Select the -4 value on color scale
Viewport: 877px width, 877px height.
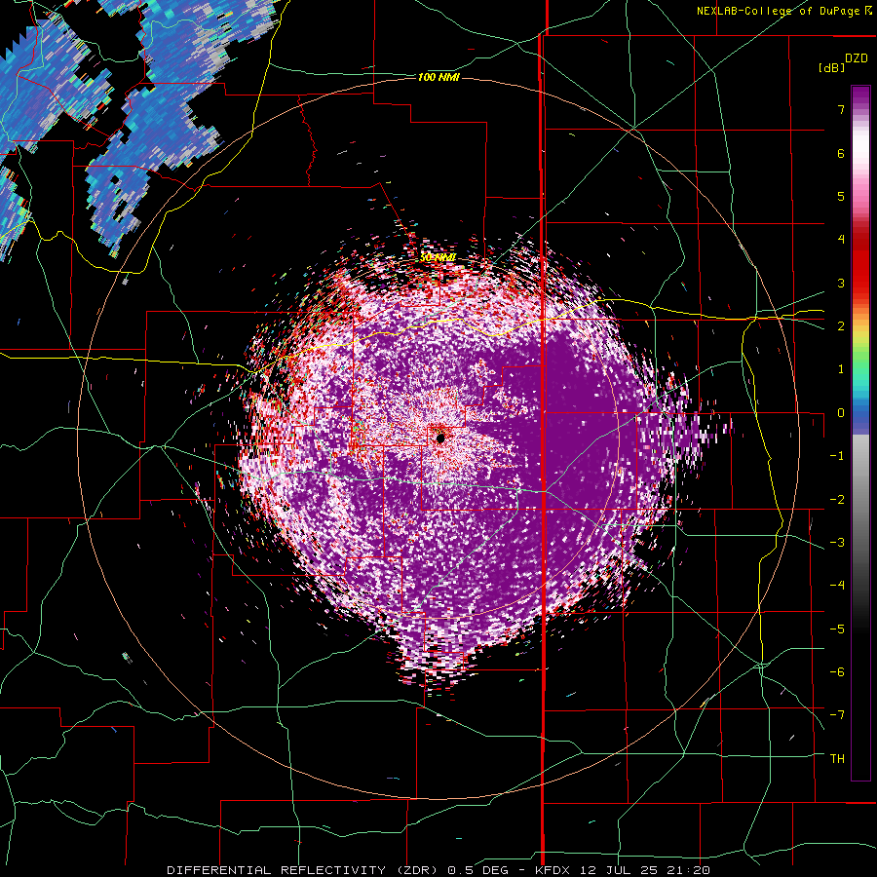(x=837, y=586)
